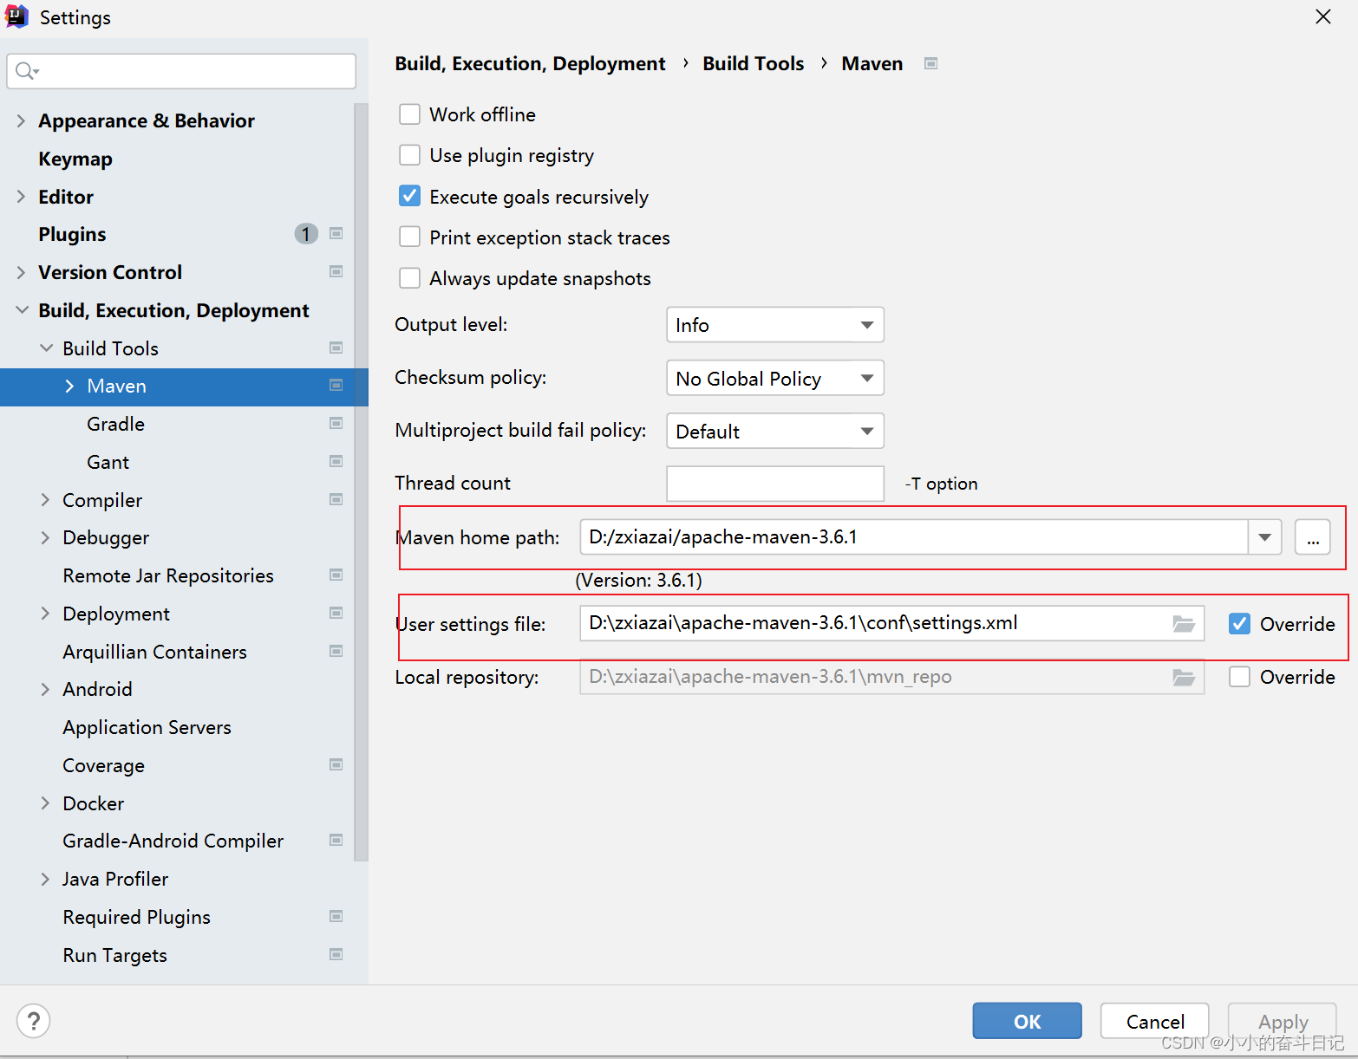Open Application Servers settings

click(x=147, y=727)
